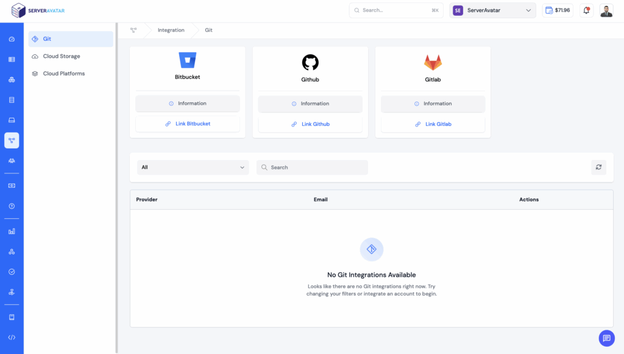Viewport: 624px width, 354px height.
Task: Focus the top global Search field
Action: pyautogui.click(x=396, y=10)
